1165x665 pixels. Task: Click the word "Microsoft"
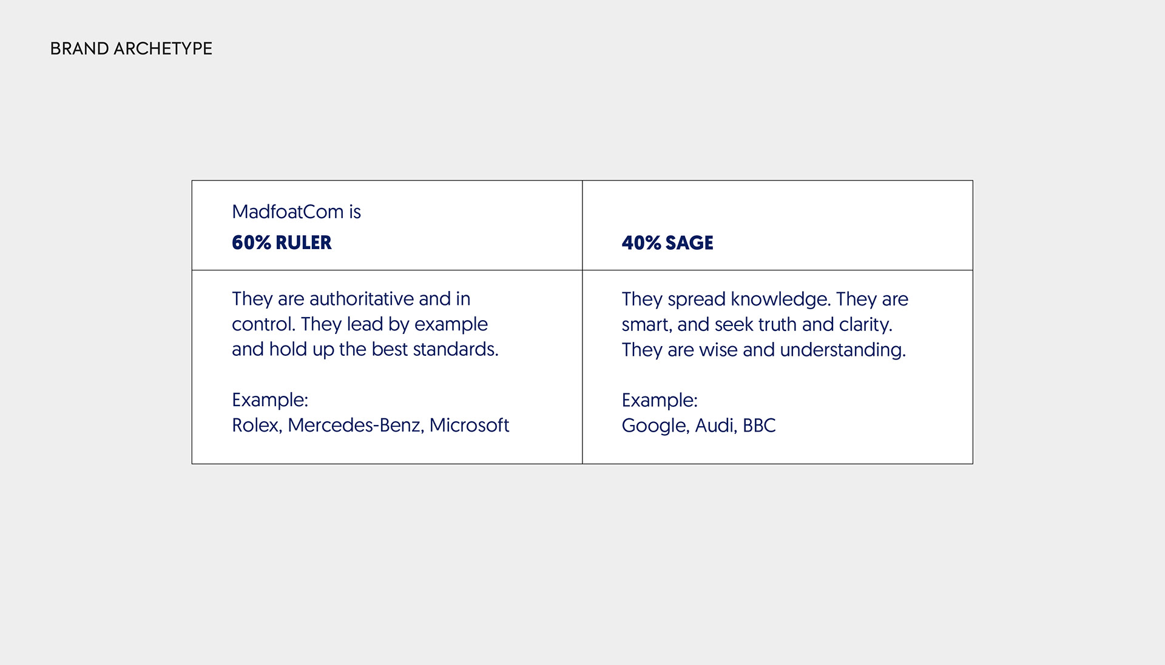(469, 425)
